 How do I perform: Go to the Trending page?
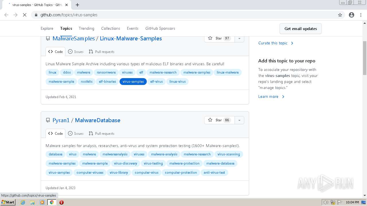coord(87,28)
